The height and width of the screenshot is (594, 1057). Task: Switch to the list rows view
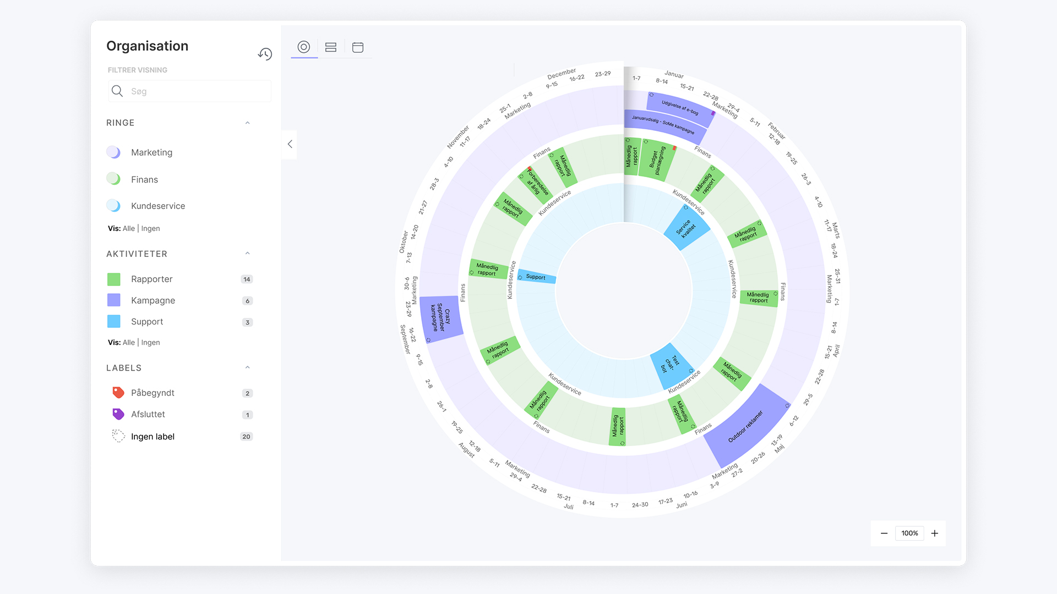[331, 47]
